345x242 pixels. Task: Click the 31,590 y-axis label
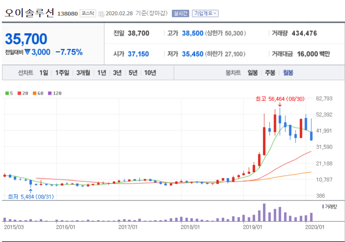[x=324, y=147]
